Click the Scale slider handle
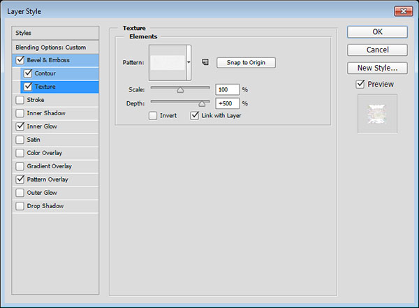419x308 pixels. click(180, 89)
